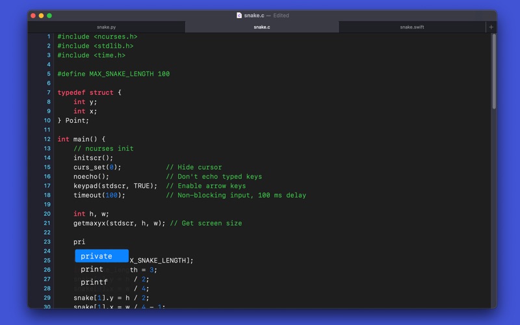Pick "print" in the autocomplete suggestions
Image resolution: width=520 pixels, height=325 pixels.
(x=92, y=269)
